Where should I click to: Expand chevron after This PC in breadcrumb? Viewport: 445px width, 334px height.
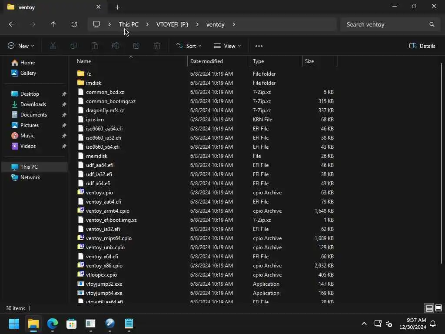(x=147, y=24)
